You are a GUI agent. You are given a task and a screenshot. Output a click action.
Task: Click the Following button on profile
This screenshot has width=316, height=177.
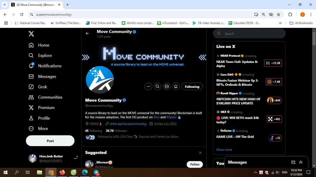coord(192,87)
